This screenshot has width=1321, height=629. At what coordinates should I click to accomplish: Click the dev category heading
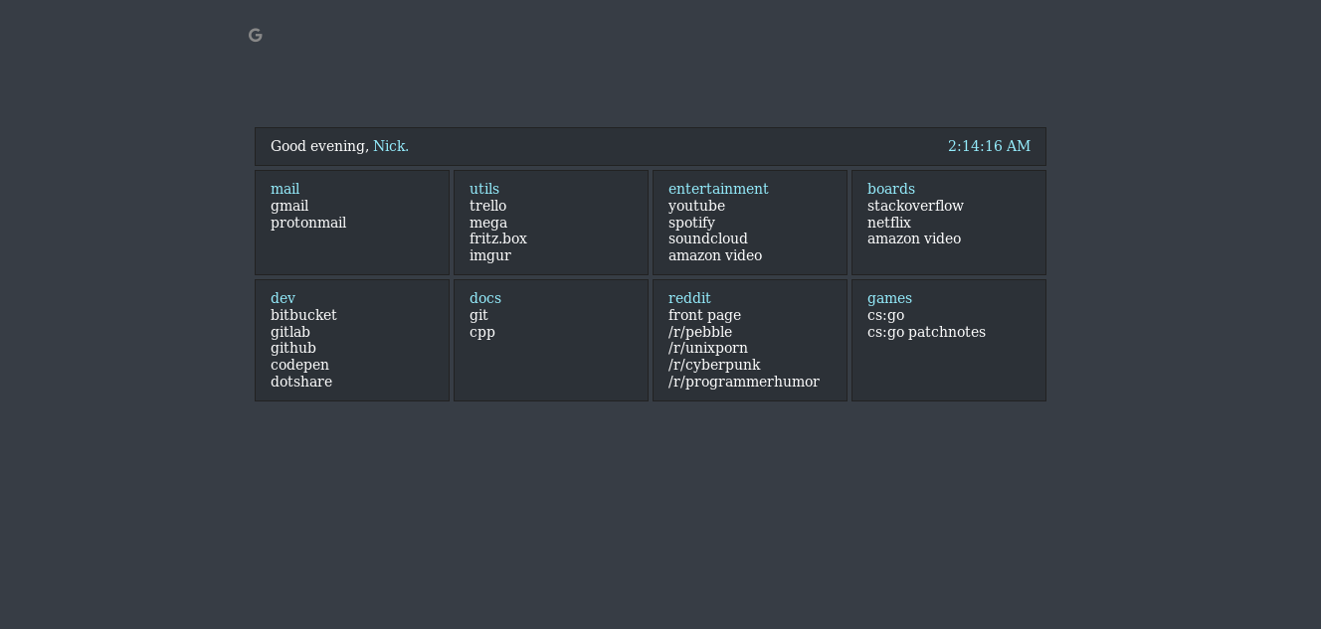pyautogui.click(x=283, y=298)
